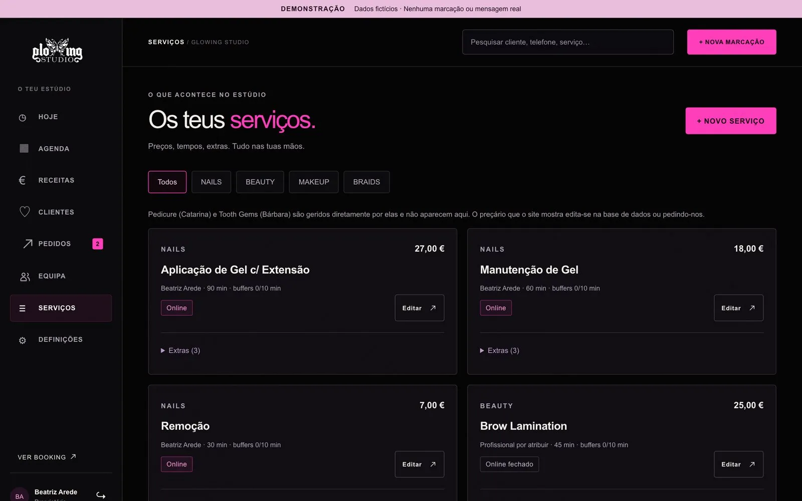Click the calendar grid icon for Agenda

tap(24, 148)
